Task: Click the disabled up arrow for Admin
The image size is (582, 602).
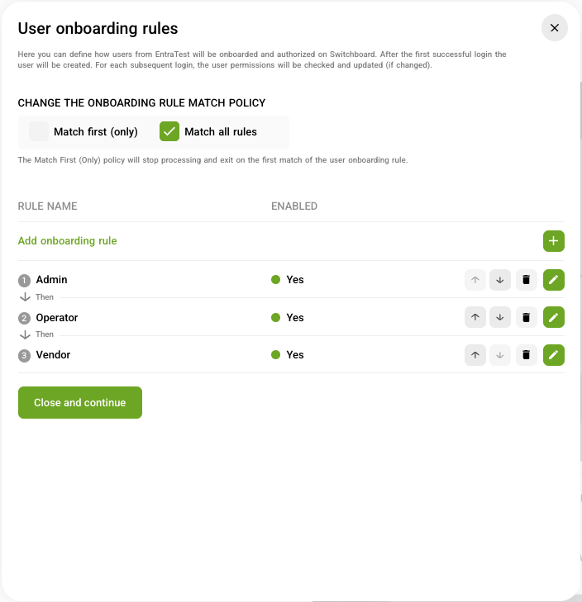Action: [475, 280]
